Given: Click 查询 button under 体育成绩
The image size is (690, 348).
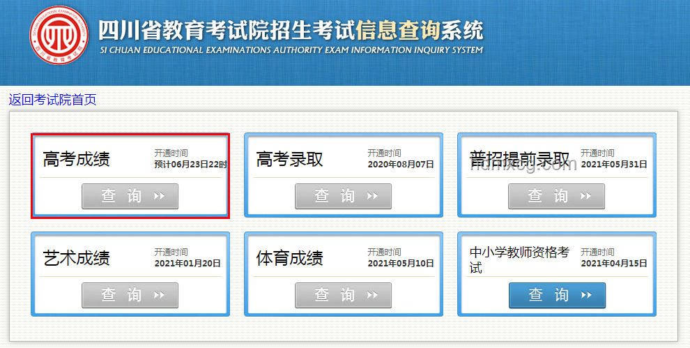Looking at the screenshot, I should pos(343,295).
